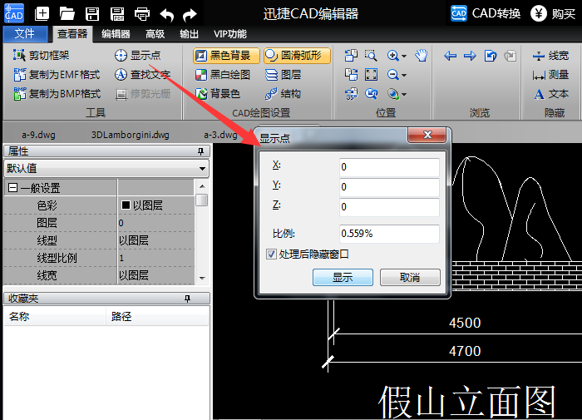The image size is (582, 420).
Task: Toggle 测量 measurement display
Action: (550, 75)
